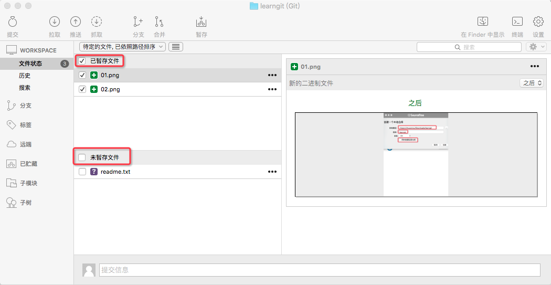551x285 pixels.
Task: Select 文件状态 in the sidebar
Action: pyautogui.click(x=30, y=64)
